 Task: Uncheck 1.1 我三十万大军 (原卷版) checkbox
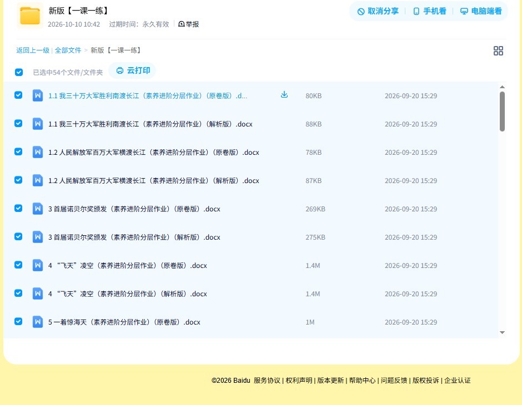click(18, 95)
